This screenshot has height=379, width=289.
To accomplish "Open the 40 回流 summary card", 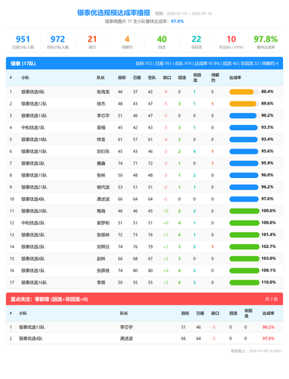I will tap(162, 42).
